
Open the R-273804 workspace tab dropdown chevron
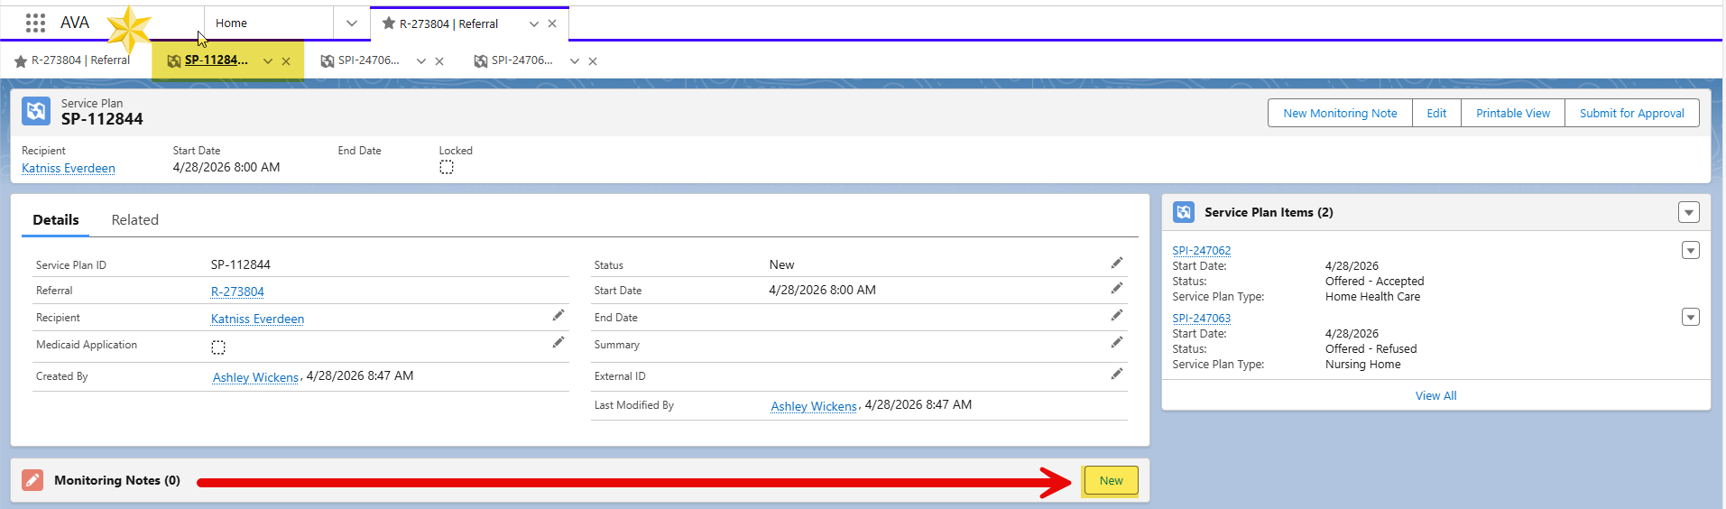pyautogui.click(x=534, y=23)
